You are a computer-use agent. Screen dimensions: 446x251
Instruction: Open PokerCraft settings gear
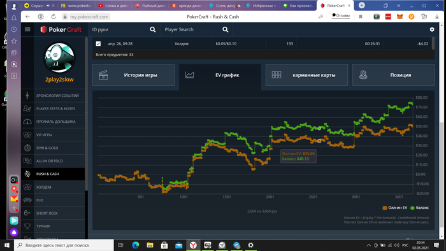pyautogui.click(x=432, y=29)
